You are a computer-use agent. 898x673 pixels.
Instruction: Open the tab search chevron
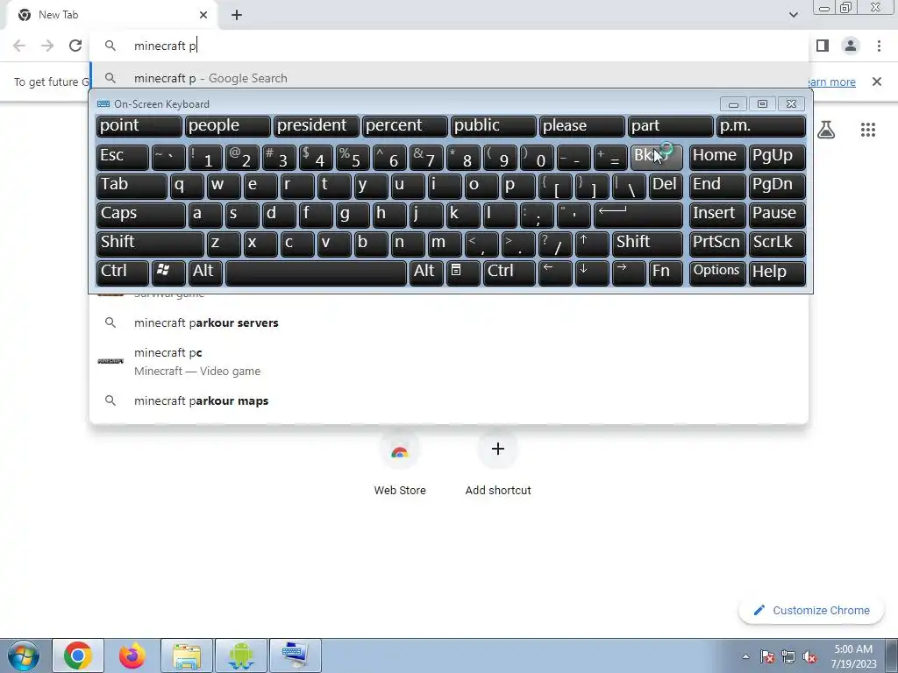(x=793, y=15)
